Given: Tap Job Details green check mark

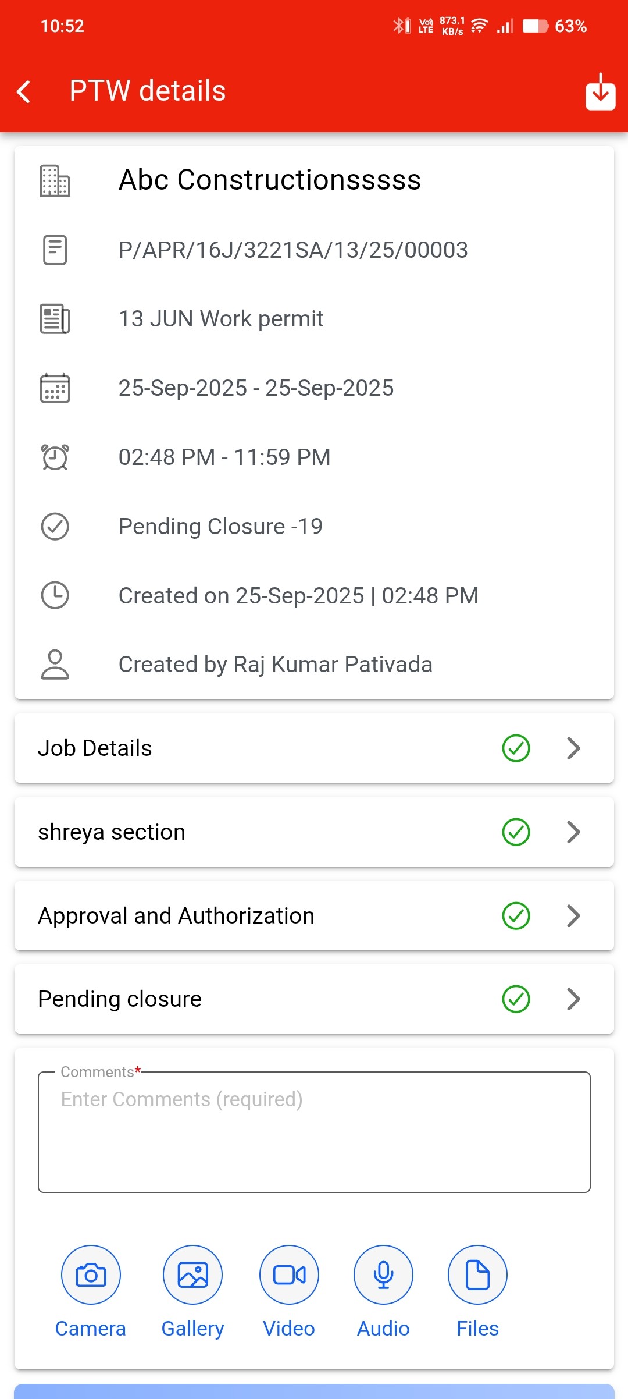Looking at the screenshot, I should click(516, 748).
